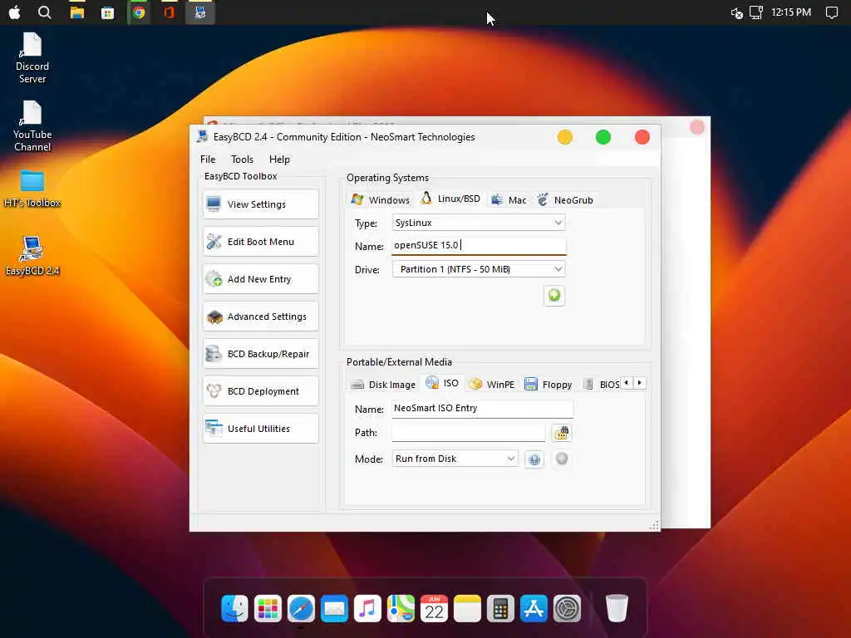Open the Tools menu
The height and width of the screenshot is (638, 851).
click(242, 159)
